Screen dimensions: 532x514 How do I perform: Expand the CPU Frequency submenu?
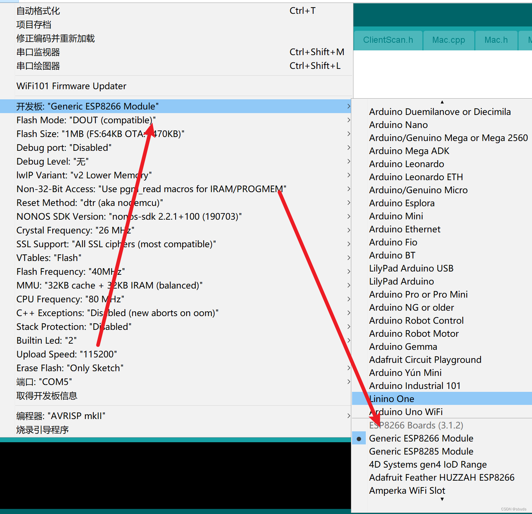(x=70, y=299)
